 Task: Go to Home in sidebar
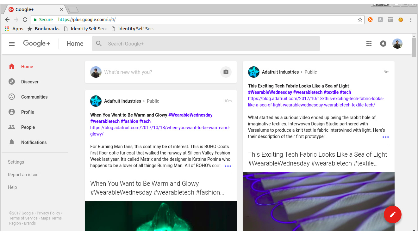point(27,67)
